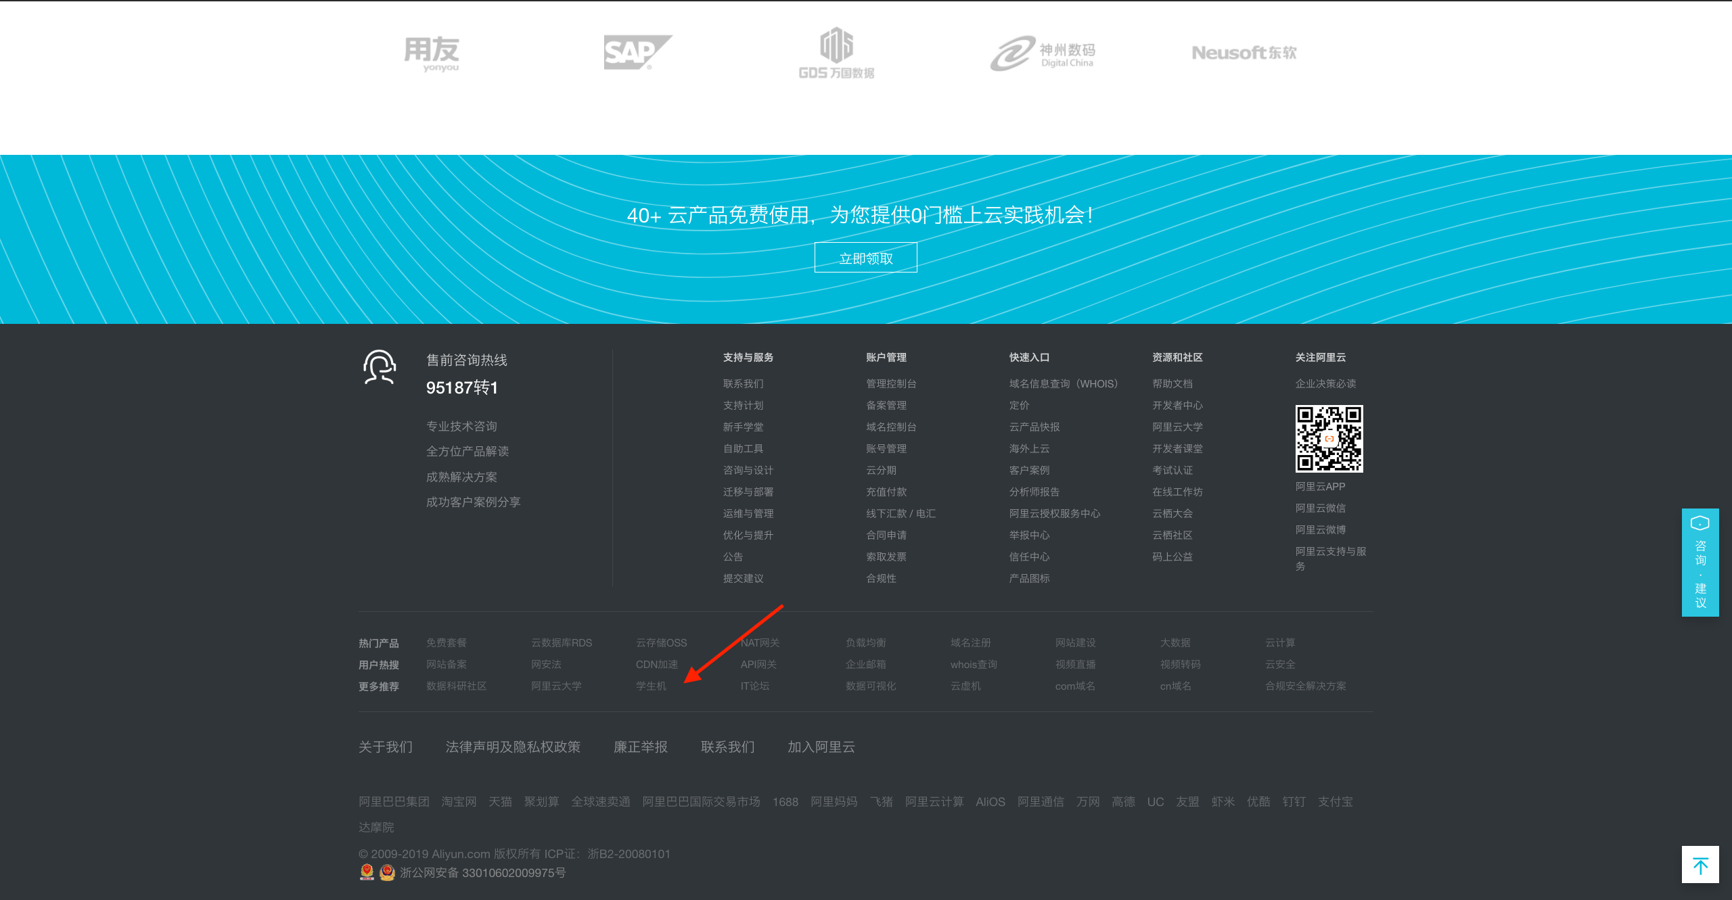Open the 定价 link
This screenshot has height=900, width=1732.
click(1019, 406)
